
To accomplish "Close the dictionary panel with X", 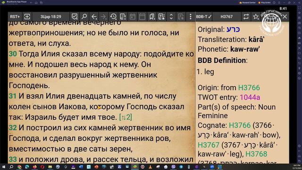I will [285, 17].
